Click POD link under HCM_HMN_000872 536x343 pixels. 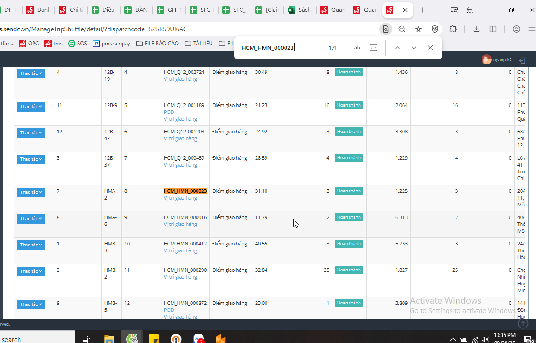[169, 310]
